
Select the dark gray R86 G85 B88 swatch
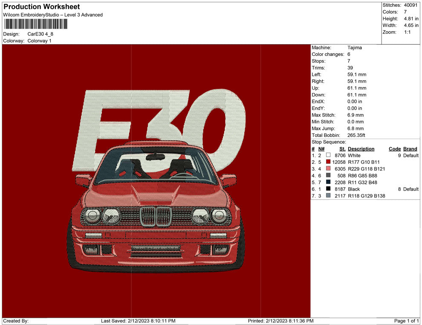point(328,176)
